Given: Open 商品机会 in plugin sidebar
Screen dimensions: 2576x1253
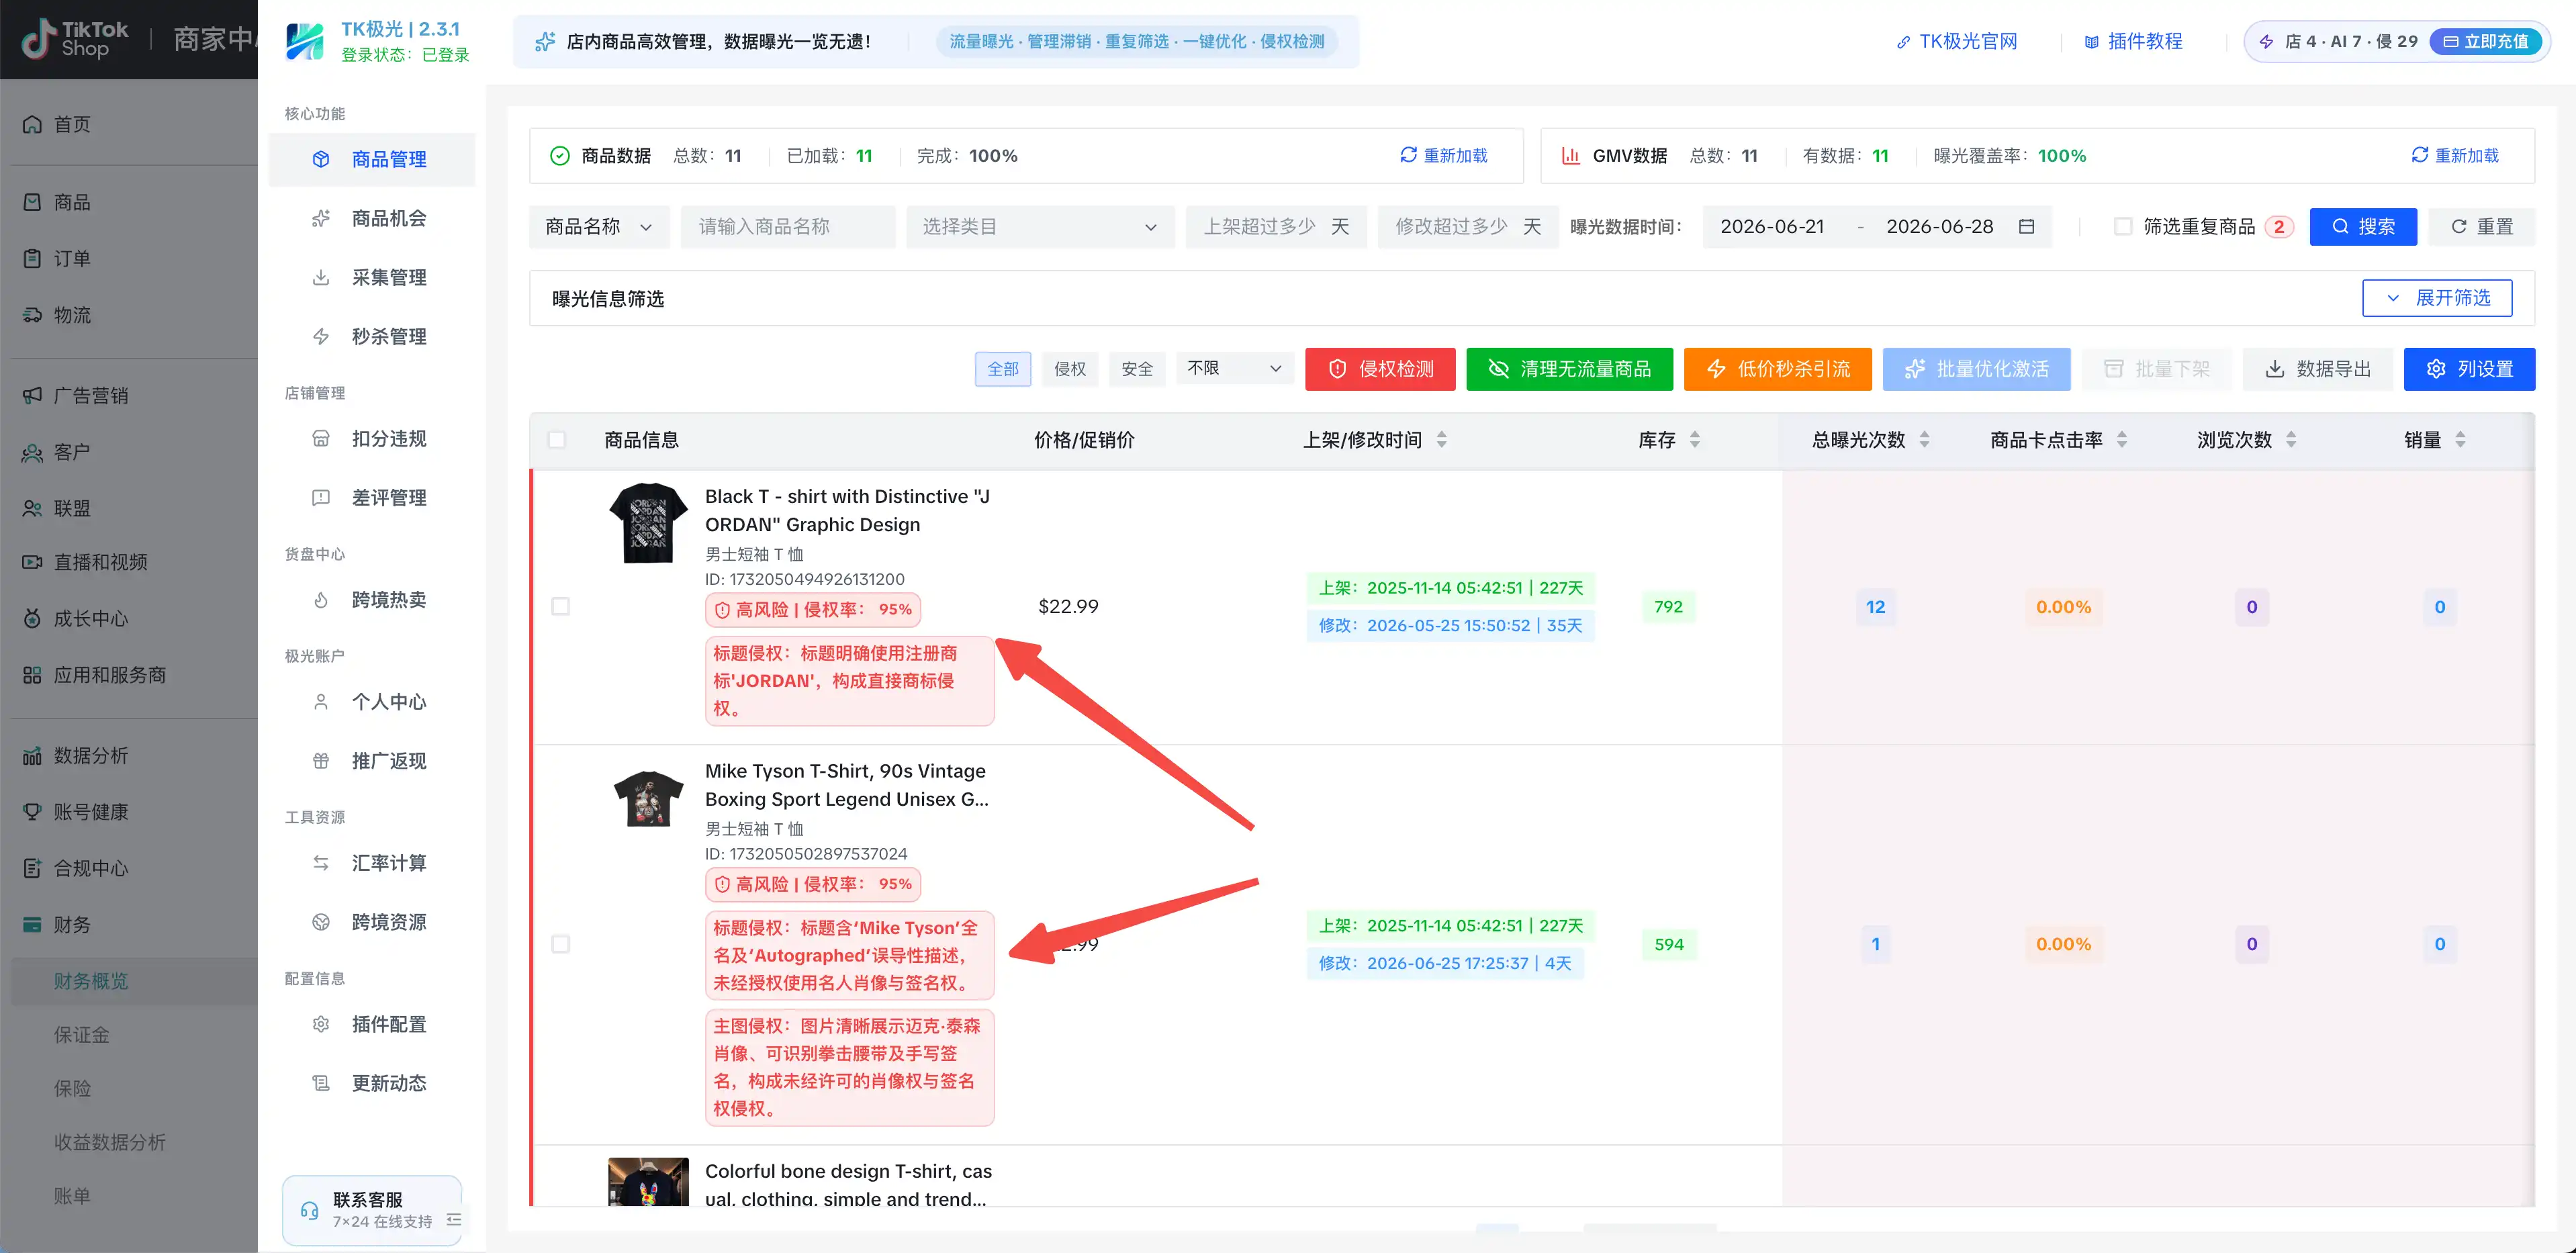Looking at the screenshot, I should (372, 218).
